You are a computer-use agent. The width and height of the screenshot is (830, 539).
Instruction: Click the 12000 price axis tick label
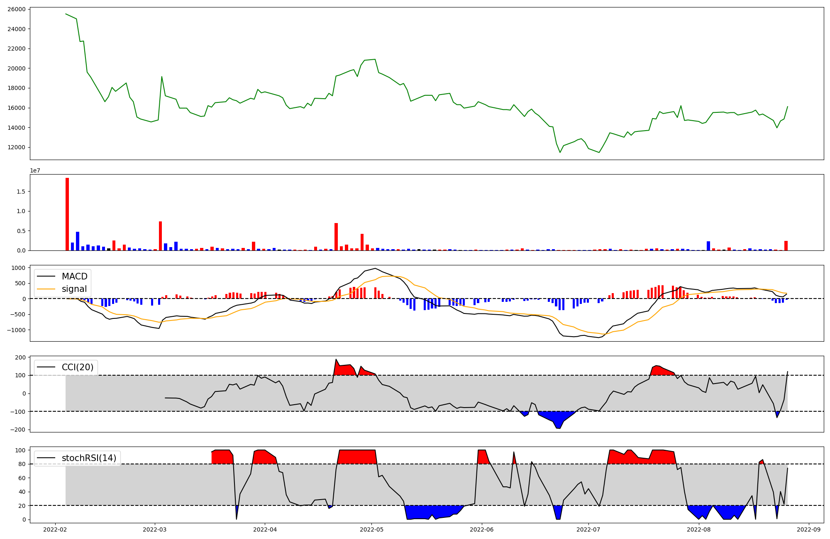(17, 147)
